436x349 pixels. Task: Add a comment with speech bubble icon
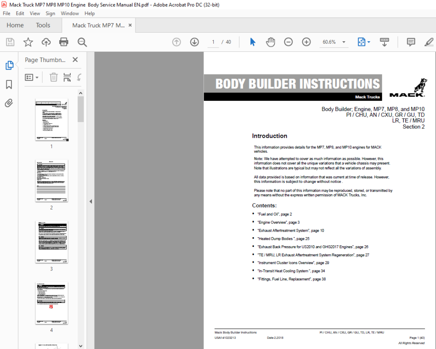[411, 42]
